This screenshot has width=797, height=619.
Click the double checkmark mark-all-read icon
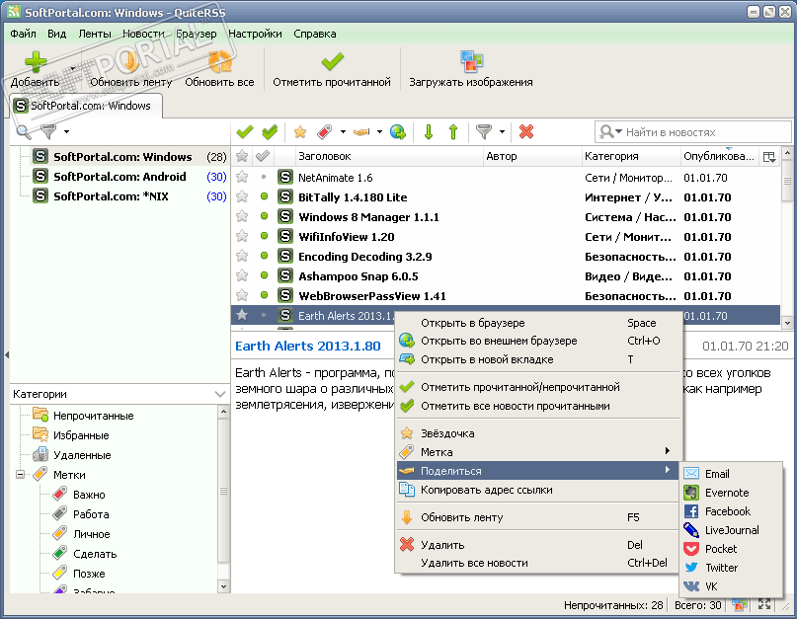(x=270, y=132)
